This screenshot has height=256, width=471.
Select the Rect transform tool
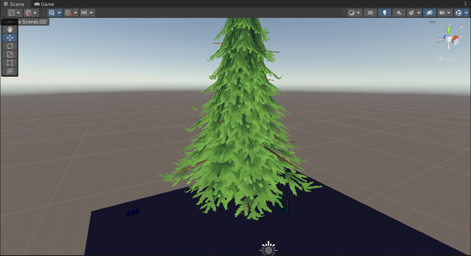(x=10, y=63)
